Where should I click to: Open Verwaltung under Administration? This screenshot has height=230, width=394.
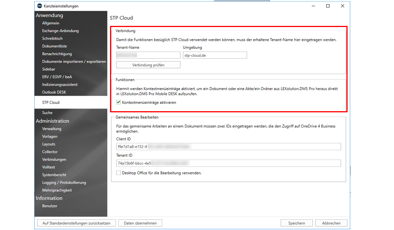coord(51,129)
